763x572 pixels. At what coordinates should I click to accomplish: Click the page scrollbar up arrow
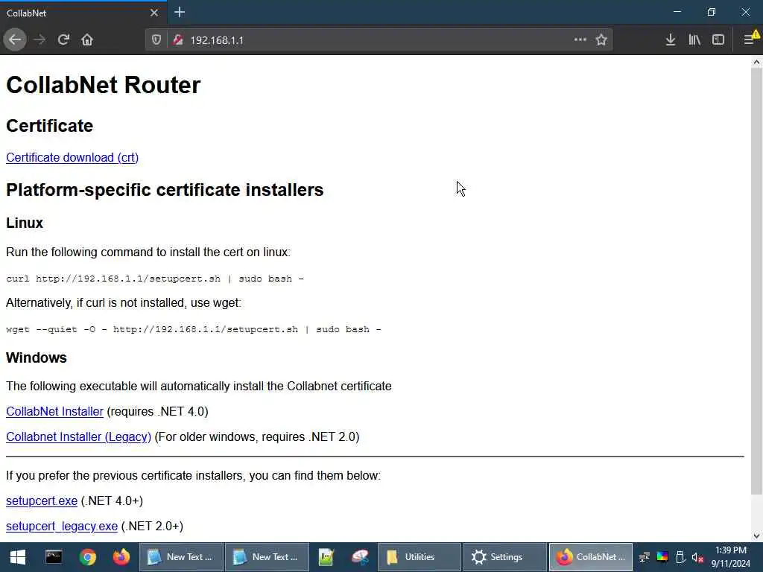756,62
